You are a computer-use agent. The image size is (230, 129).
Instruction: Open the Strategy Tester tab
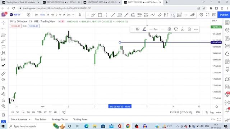(60, 119)
